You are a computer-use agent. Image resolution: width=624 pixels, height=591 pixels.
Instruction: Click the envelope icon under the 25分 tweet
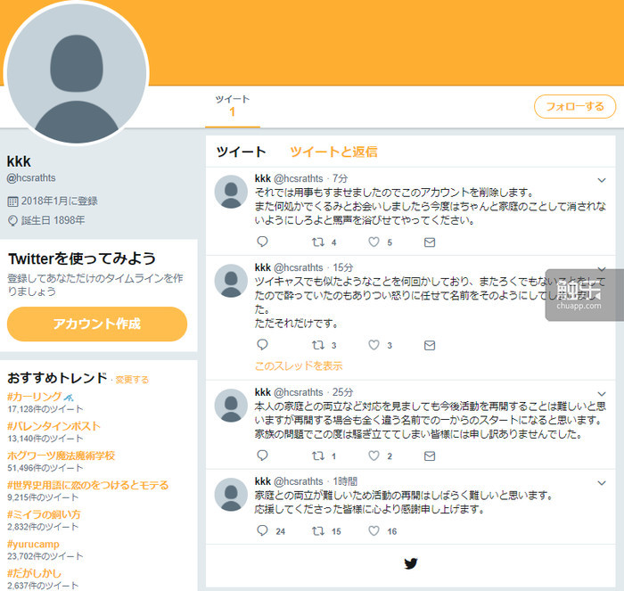click(x=430, y=456)
